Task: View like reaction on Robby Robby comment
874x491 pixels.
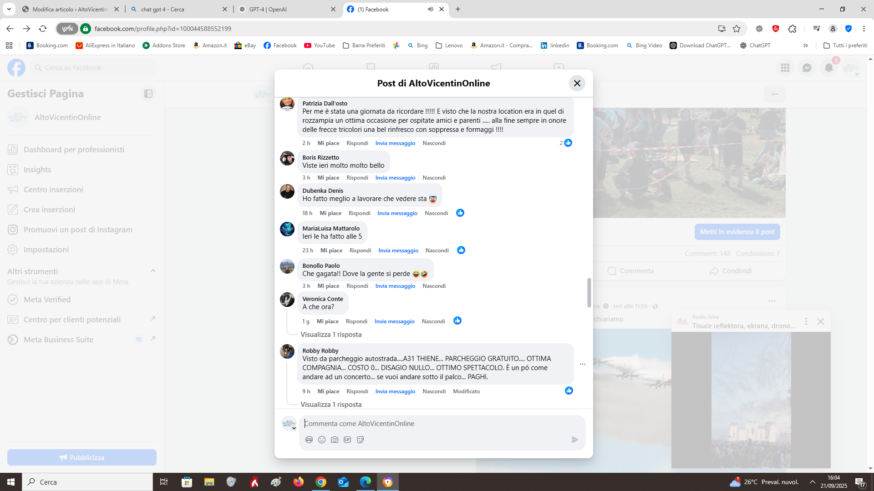Action: pyautogui.click(x=569, y=391)
